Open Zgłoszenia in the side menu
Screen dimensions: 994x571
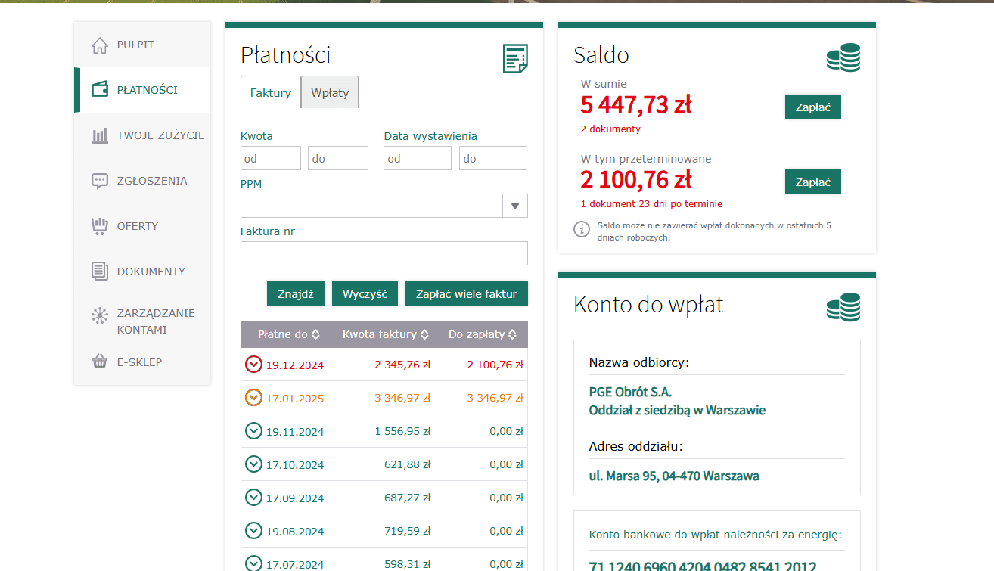click(142, 181)
